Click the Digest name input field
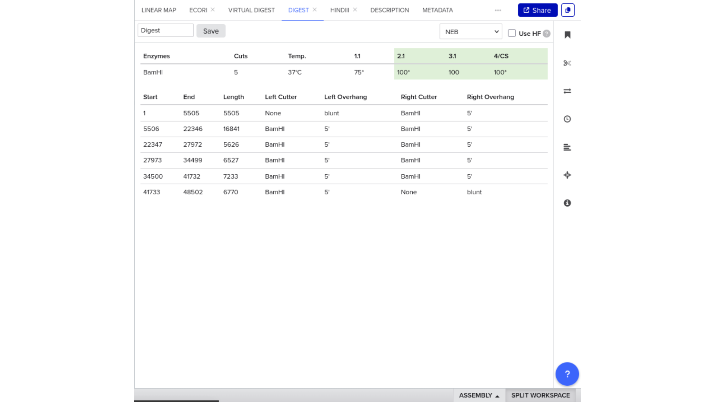Screen dimensions: 715x402 pos(165,31)
